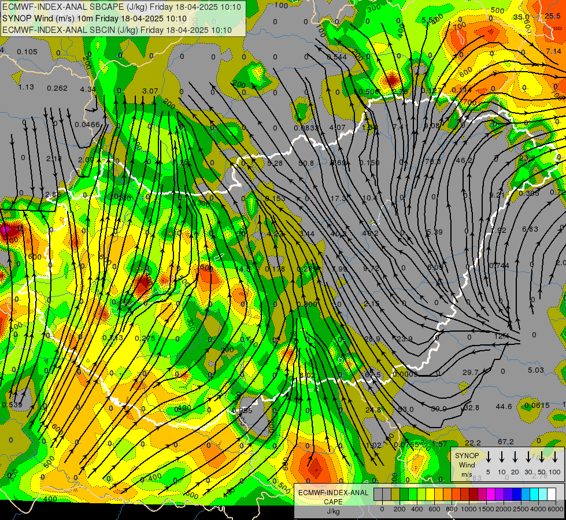Select the olive 100–200 CAPE legend swatch
Viewport: 566px width, 520px height.
coord(395,495)
